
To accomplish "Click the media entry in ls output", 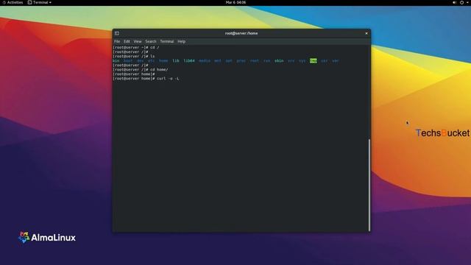I will point(205,60).
